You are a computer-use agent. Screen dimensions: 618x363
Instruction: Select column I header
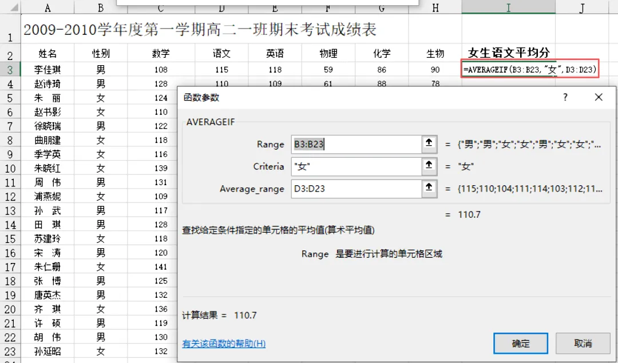[x=509, y=8]
